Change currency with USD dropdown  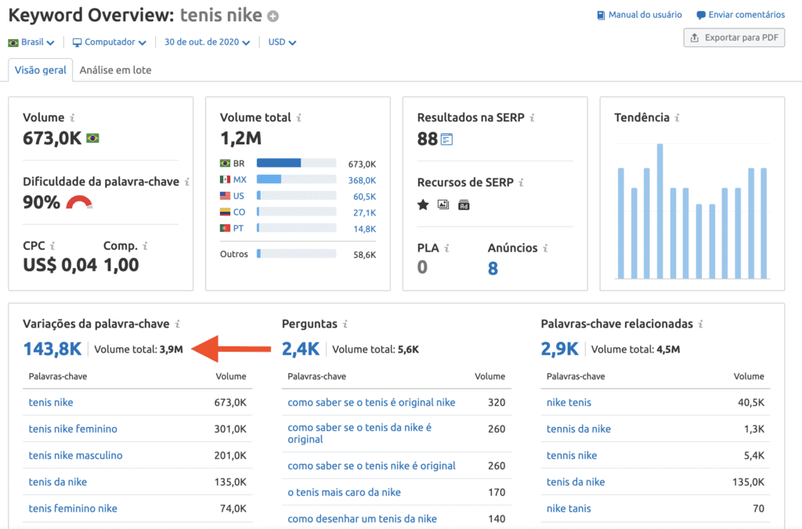[282, 42]
